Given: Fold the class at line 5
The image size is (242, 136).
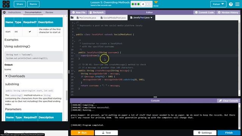Looking at the screenshot, I should click(x=74, y=35).
